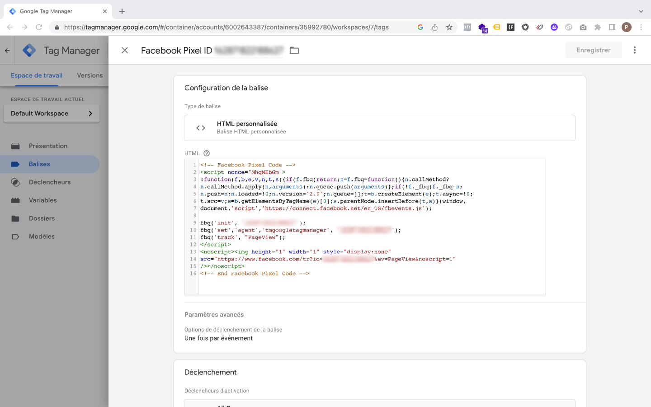
Task: Open the three-dot more options menu
Action: tap(635, 50)
